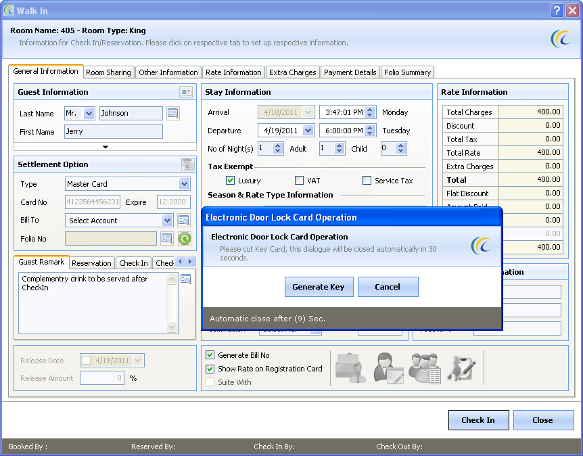
Task: Open account lookup icon beside Bill To
Action: coord(184,220)
